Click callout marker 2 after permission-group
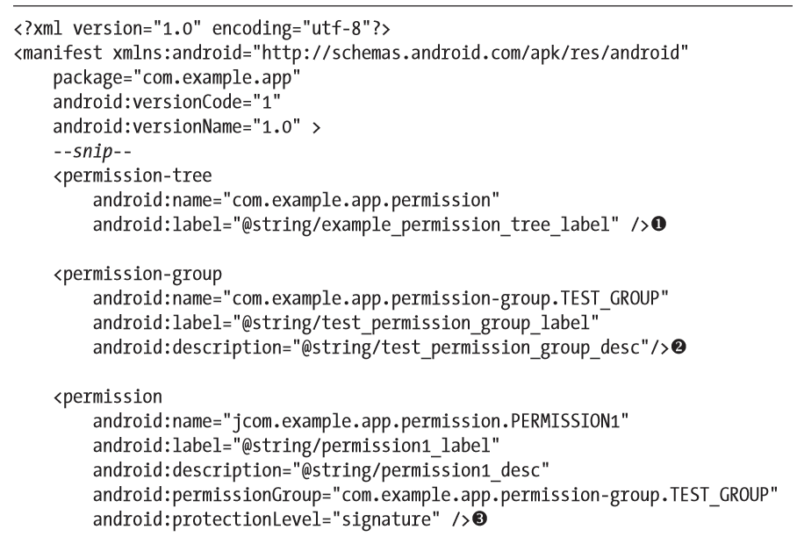Image resolution: width=797 pixels, height=551 pixels. (679, 347)
